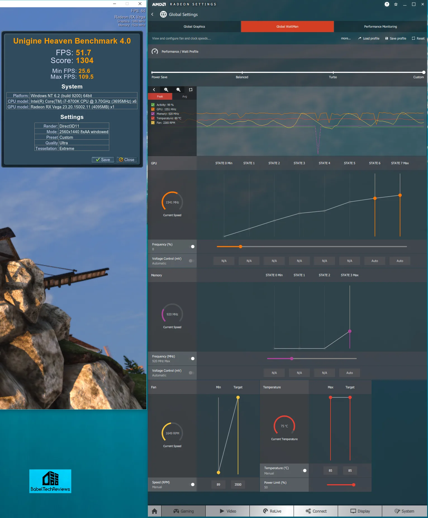The width and height of the screenshot is (428, 518).
Task: Click the System gear icon
Action: (x=397, y=511)
